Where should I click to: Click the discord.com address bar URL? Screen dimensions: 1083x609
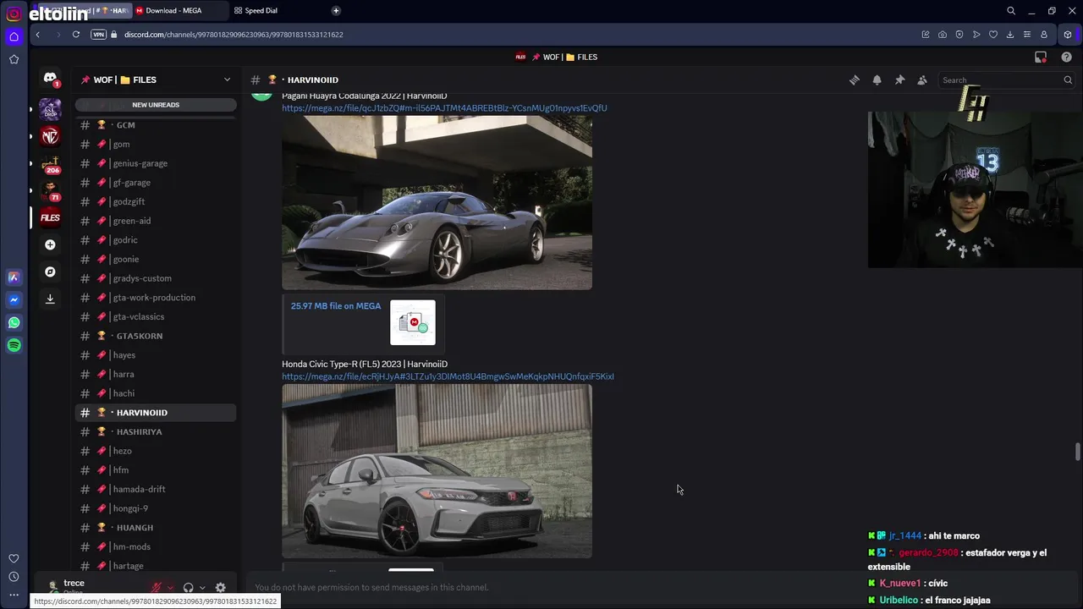(x=234, y=35)
